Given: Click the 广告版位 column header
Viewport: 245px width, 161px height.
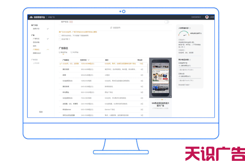Looking at the screenshot, I should click(66, 60).
